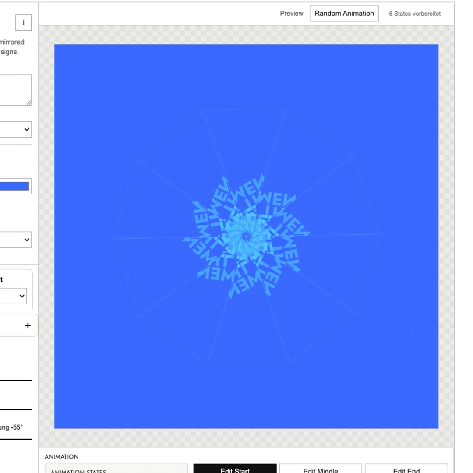Click the Animation States panel header
473x473 pixels.
(x=116, y=469)
